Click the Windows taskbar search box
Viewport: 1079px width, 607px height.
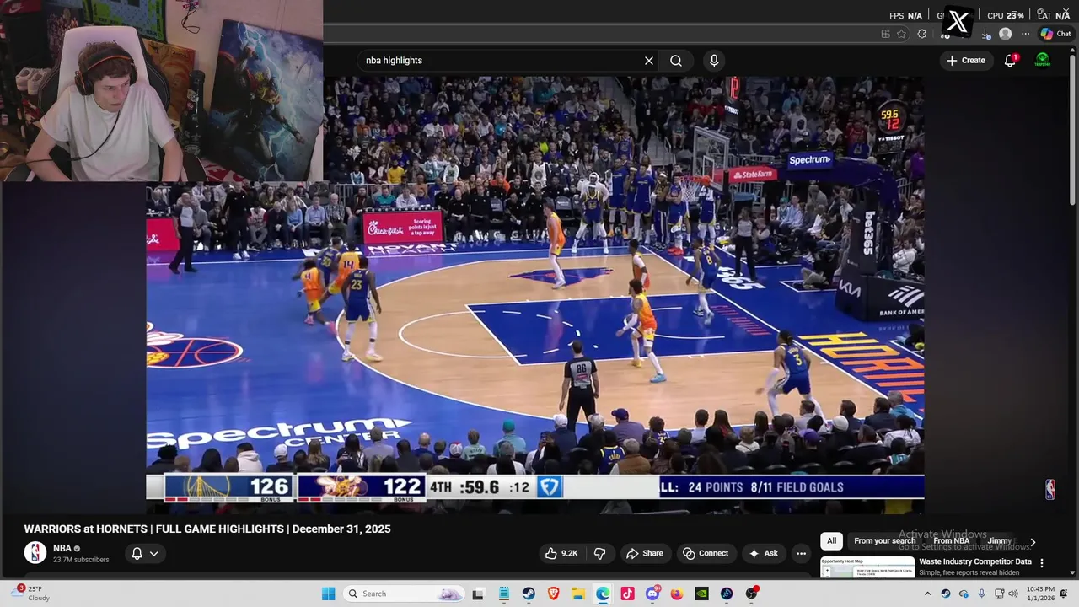coord(405,594)
